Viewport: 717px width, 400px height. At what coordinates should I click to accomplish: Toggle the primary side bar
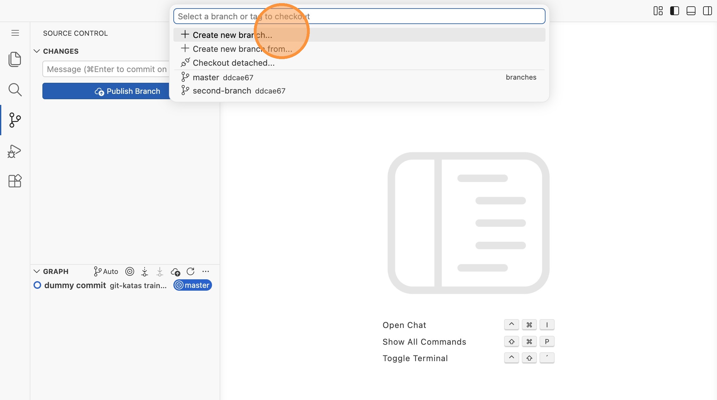674,11
